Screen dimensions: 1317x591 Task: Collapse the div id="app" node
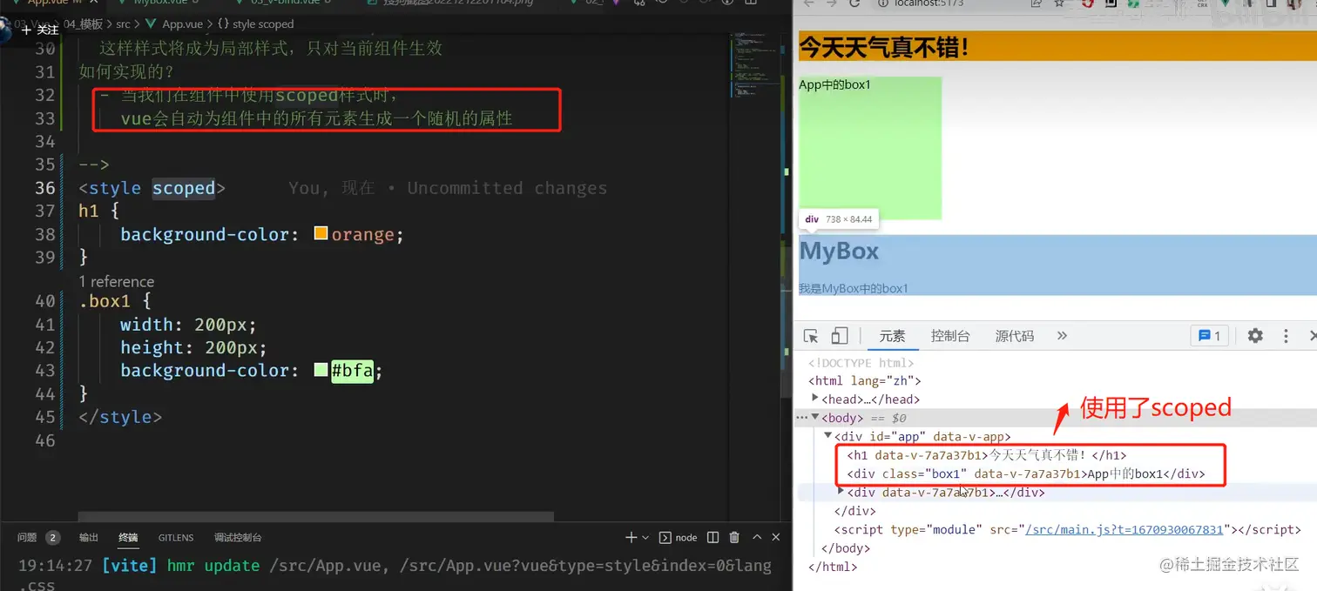(x=828, y=436)
